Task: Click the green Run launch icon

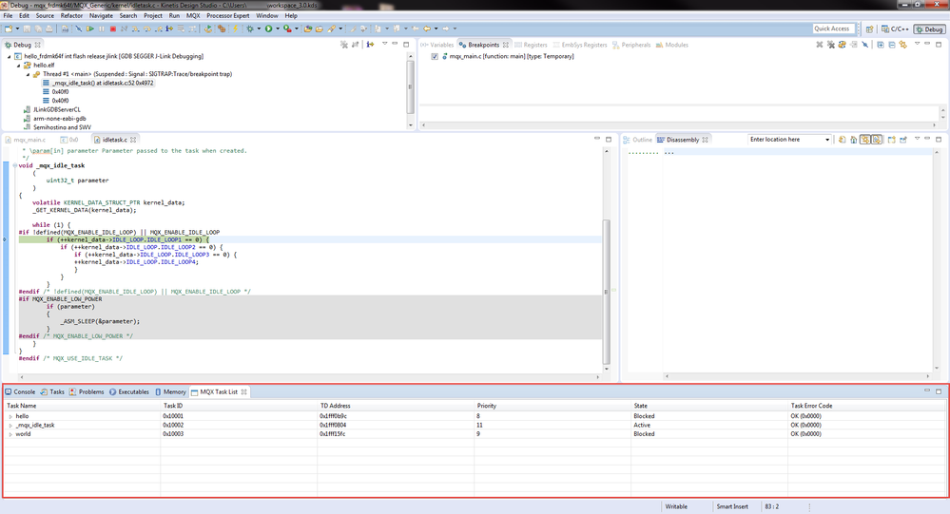Action: (x=268, y=29)
